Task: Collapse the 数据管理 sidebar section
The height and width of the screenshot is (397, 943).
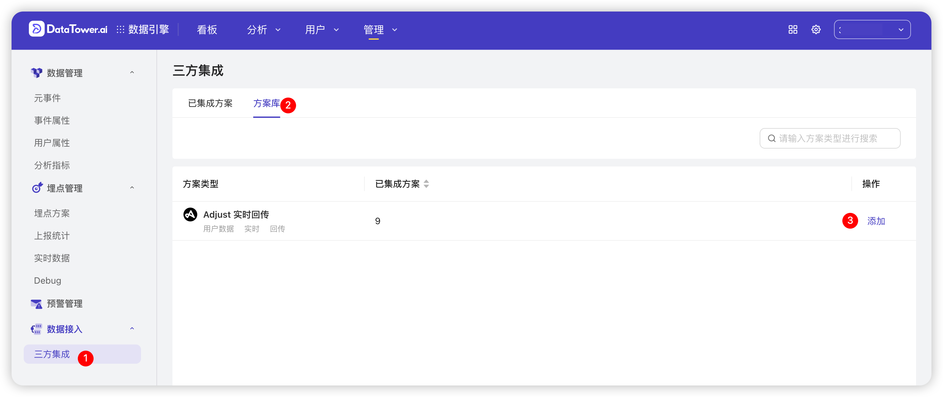Action: pos(132,72)
